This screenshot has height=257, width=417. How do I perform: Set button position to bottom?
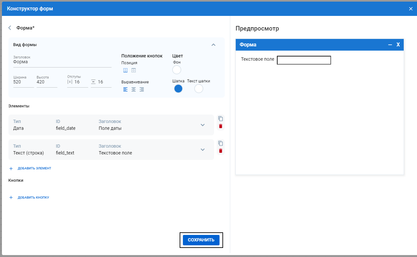click(x=125, y=70)
